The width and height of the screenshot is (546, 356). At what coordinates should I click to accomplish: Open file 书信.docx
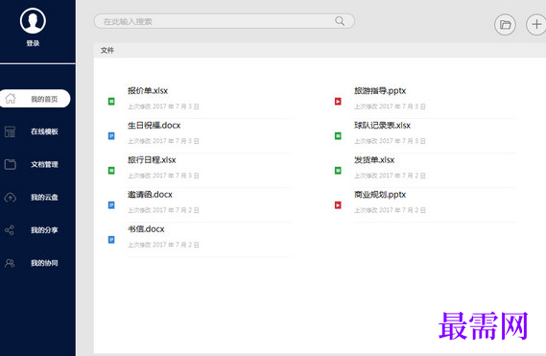coord(146,228)
